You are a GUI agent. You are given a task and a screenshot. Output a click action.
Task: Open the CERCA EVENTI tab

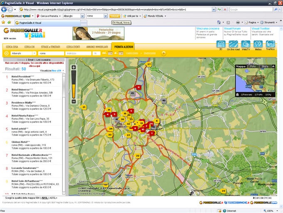click(x=73, y=47)
